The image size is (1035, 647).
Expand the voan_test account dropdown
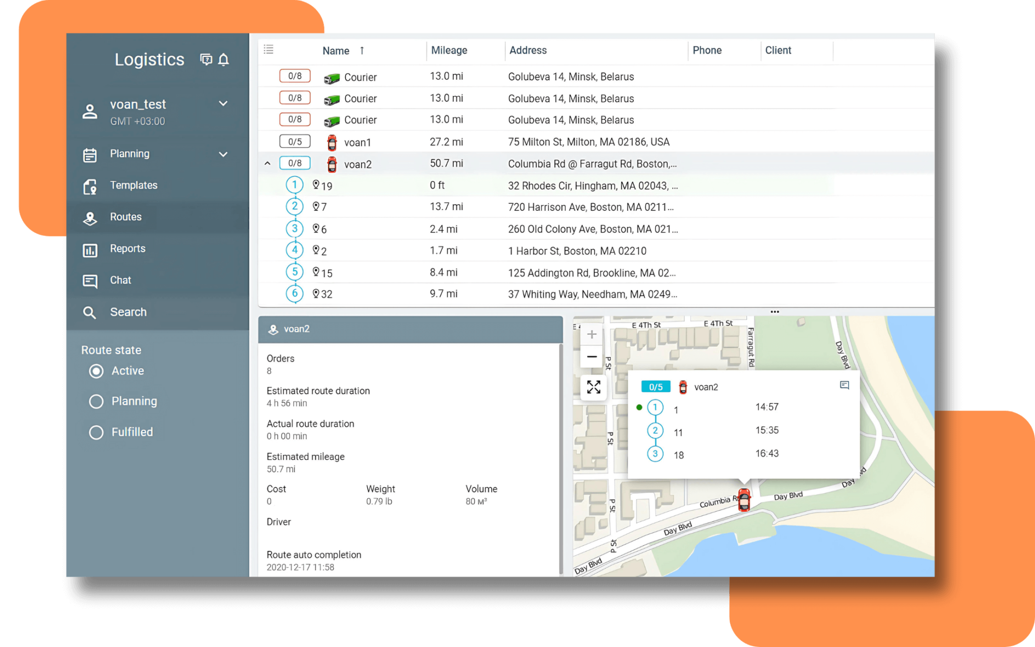(x=223, y=104)
